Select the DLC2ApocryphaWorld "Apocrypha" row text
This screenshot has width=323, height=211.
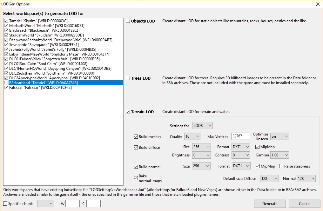point(55,78)
